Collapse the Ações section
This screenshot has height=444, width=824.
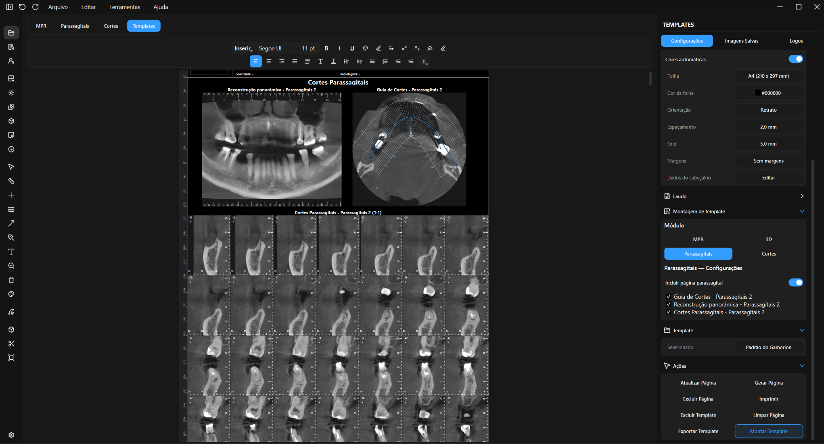coord(734,366)
